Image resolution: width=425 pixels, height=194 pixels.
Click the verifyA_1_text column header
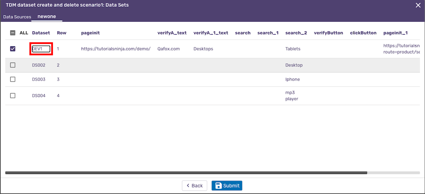point(211,33)
